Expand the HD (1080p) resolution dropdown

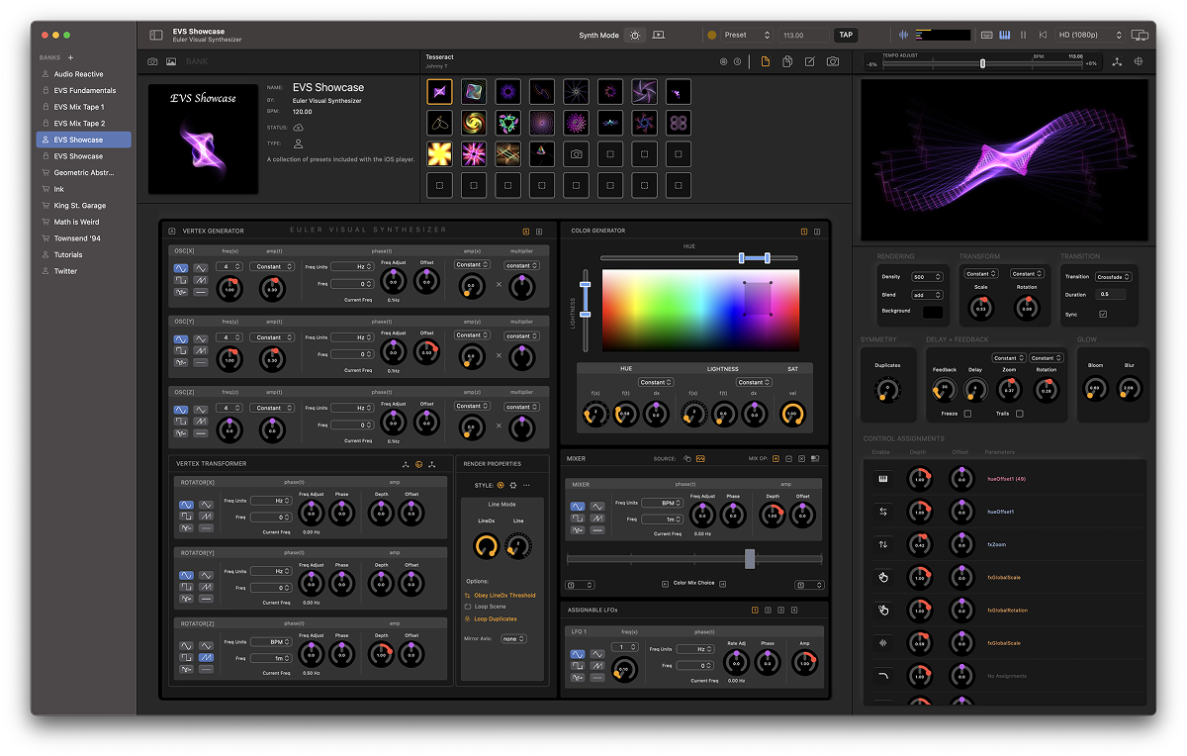(x=1090, y=35)
